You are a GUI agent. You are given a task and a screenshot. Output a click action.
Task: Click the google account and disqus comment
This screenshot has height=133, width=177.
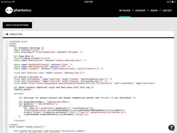[77, 98]
